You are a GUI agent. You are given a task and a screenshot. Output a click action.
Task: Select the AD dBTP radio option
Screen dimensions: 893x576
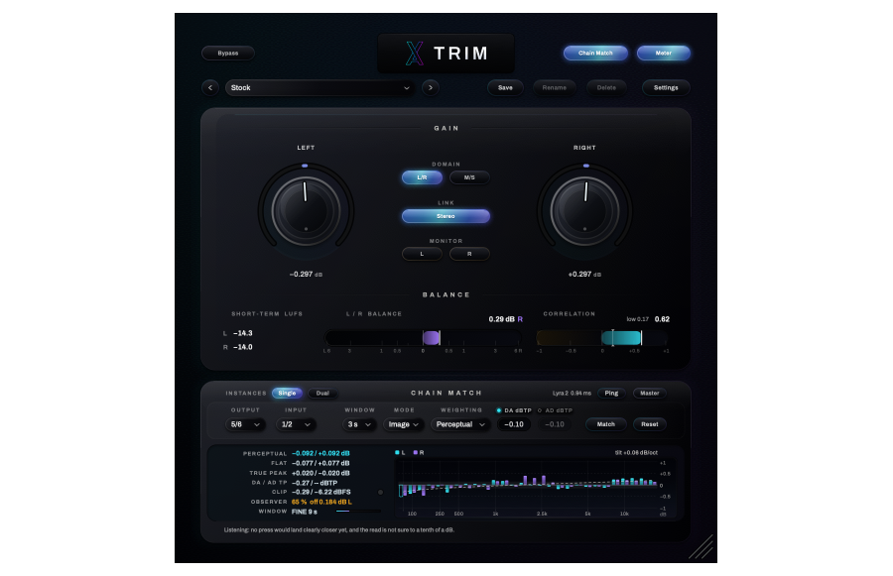555,410
